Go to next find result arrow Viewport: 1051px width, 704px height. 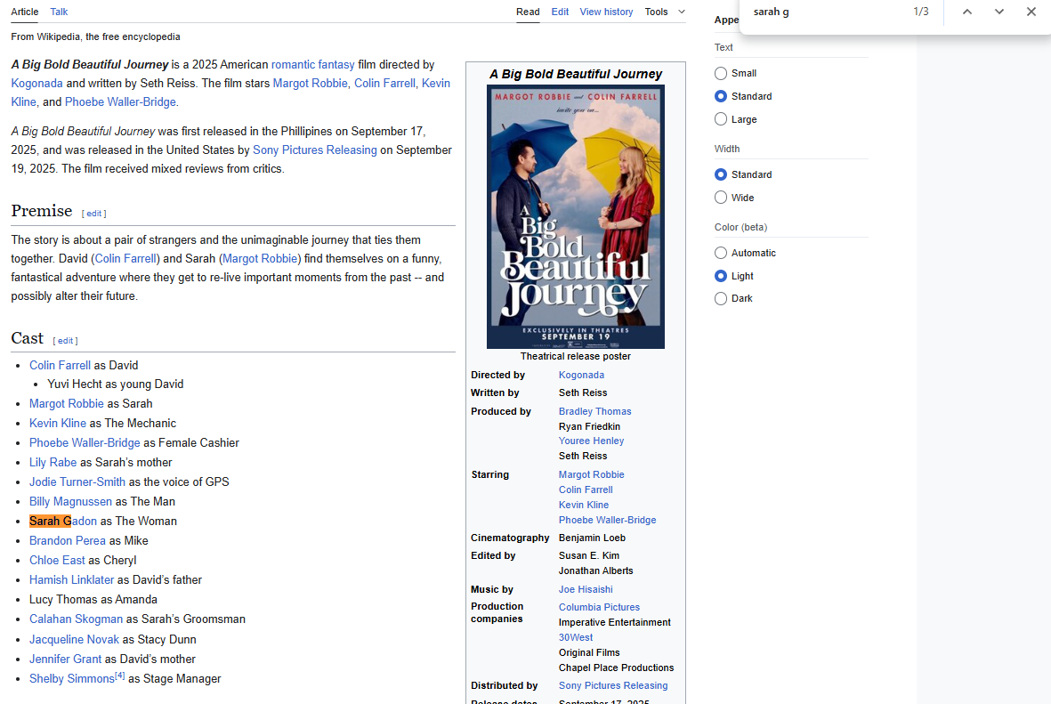[998, 12]
